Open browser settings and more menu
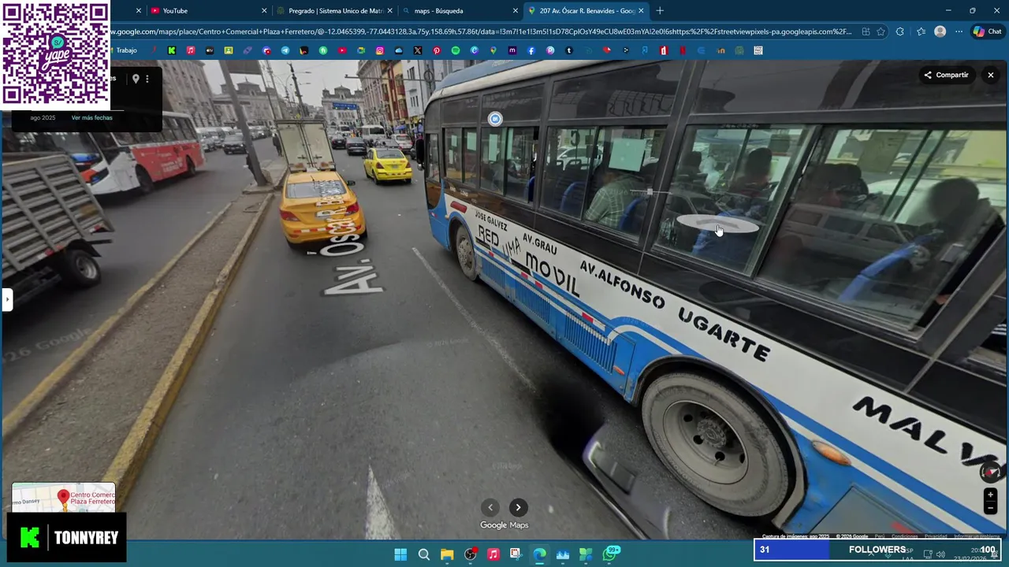1009x567 pixels. (959, 31)
